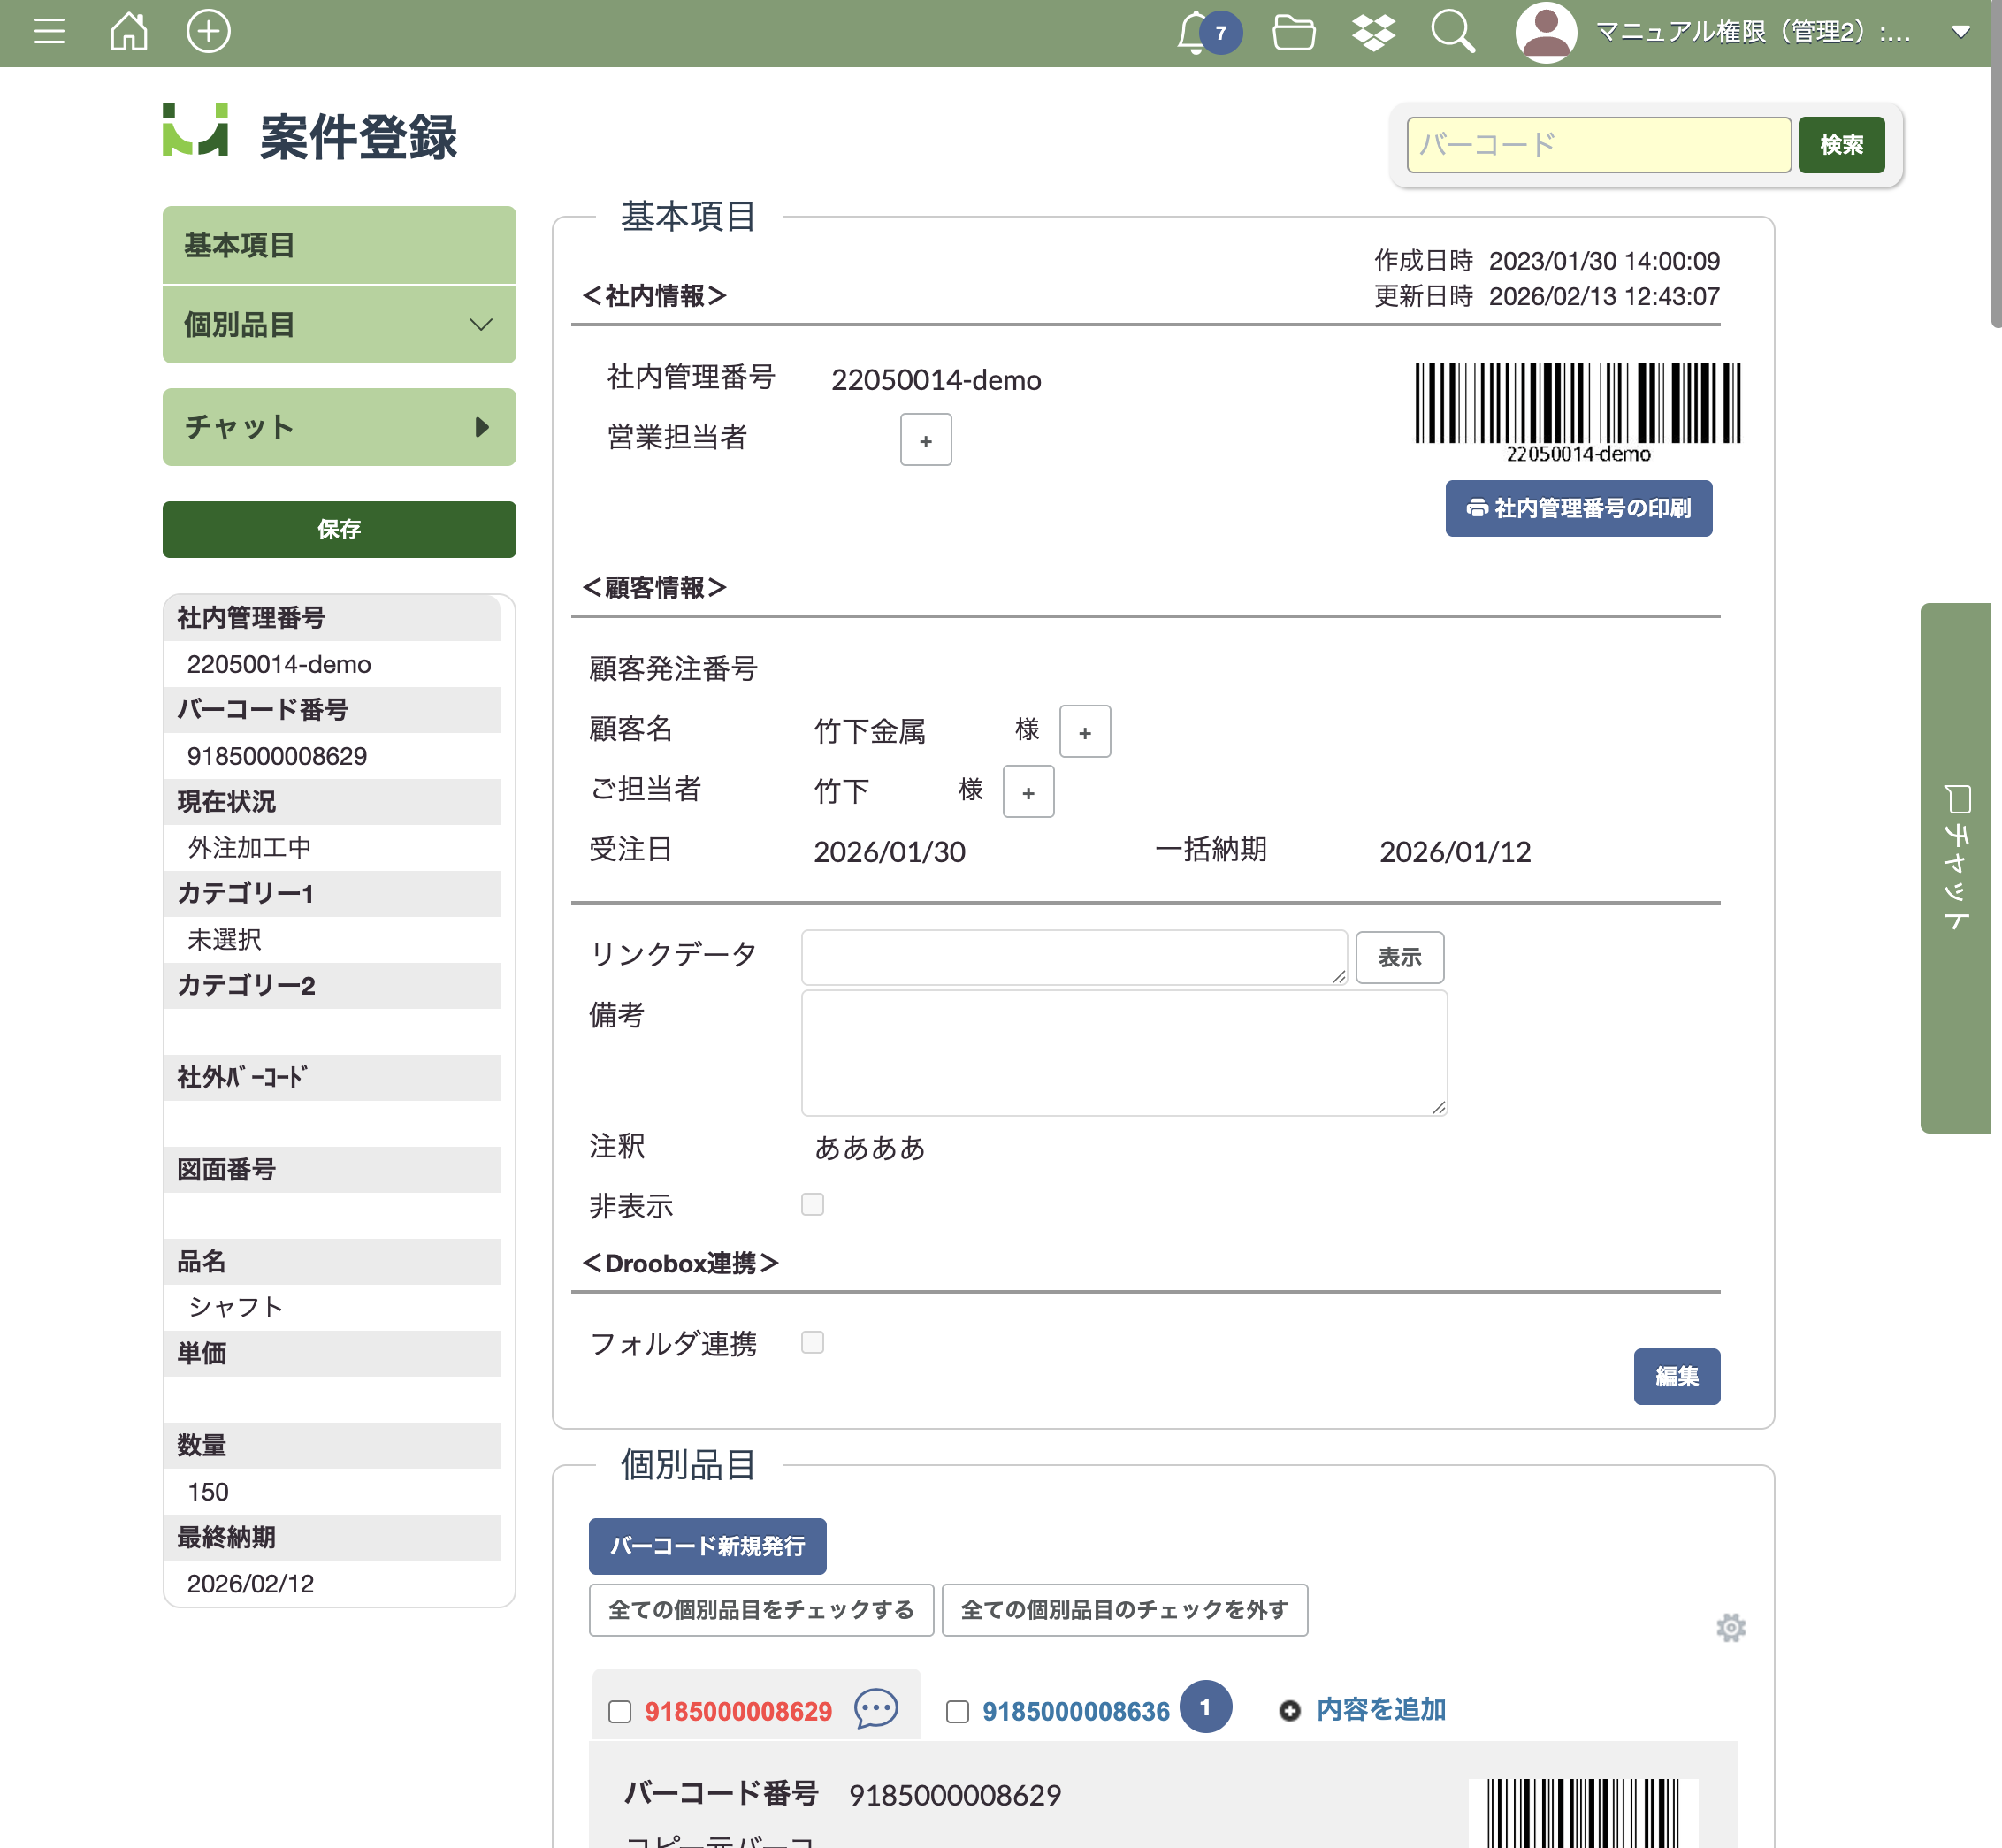This screenshot has width=2002, height=1848.
Task: Open the hamburger menu icon
Action: coord(49,32)
